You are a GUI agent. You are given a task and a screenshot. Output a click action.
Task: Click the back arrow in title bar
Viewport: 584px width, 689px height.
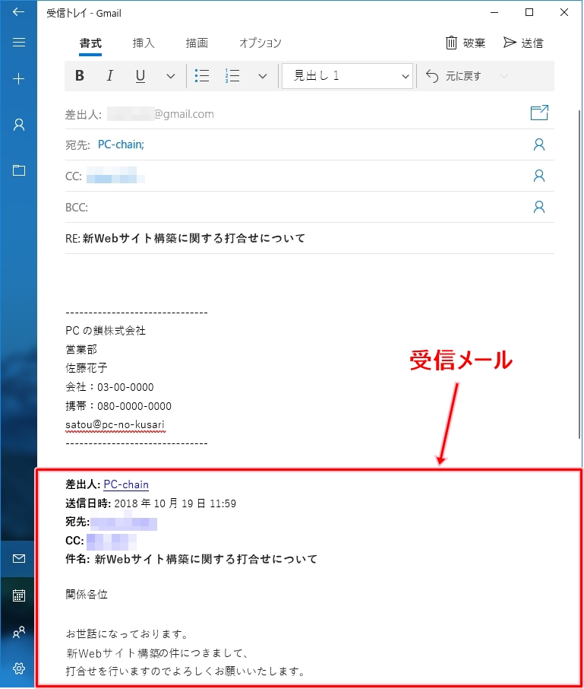(x=19, y=12)
